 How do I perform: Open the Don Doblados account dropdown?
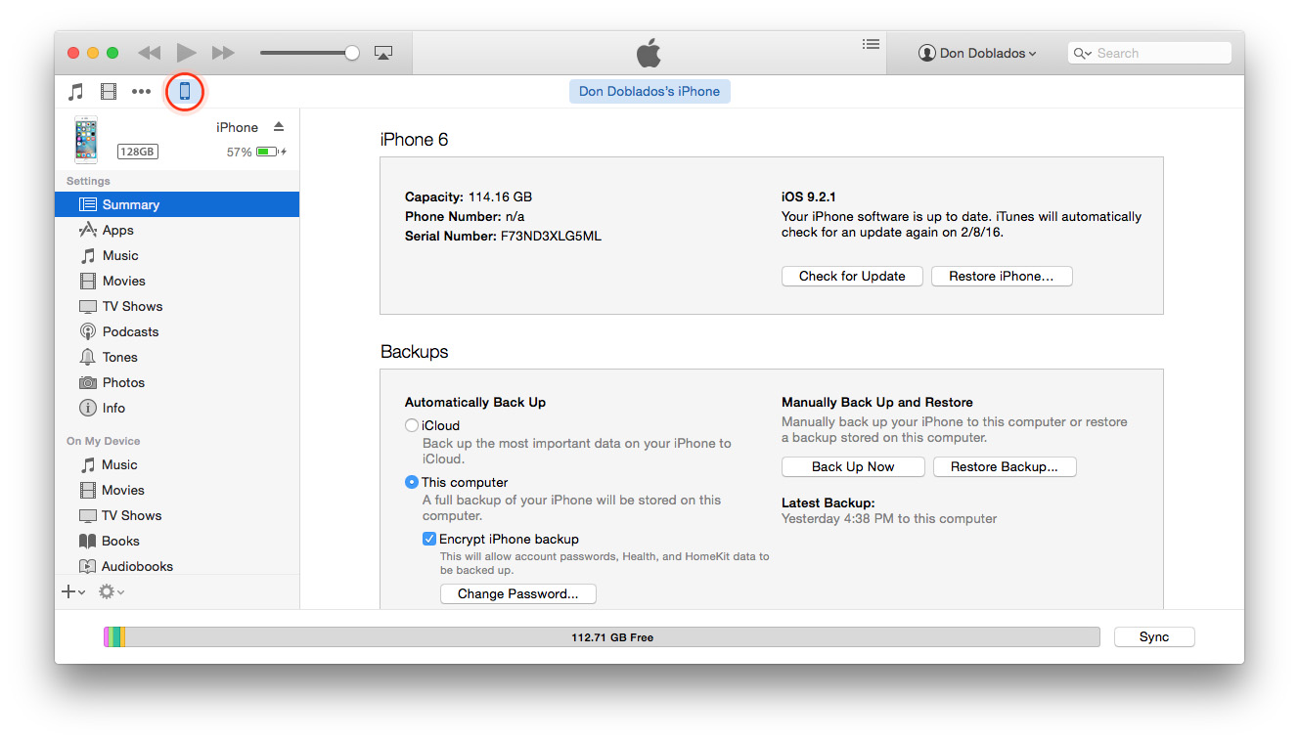point(977,53)
